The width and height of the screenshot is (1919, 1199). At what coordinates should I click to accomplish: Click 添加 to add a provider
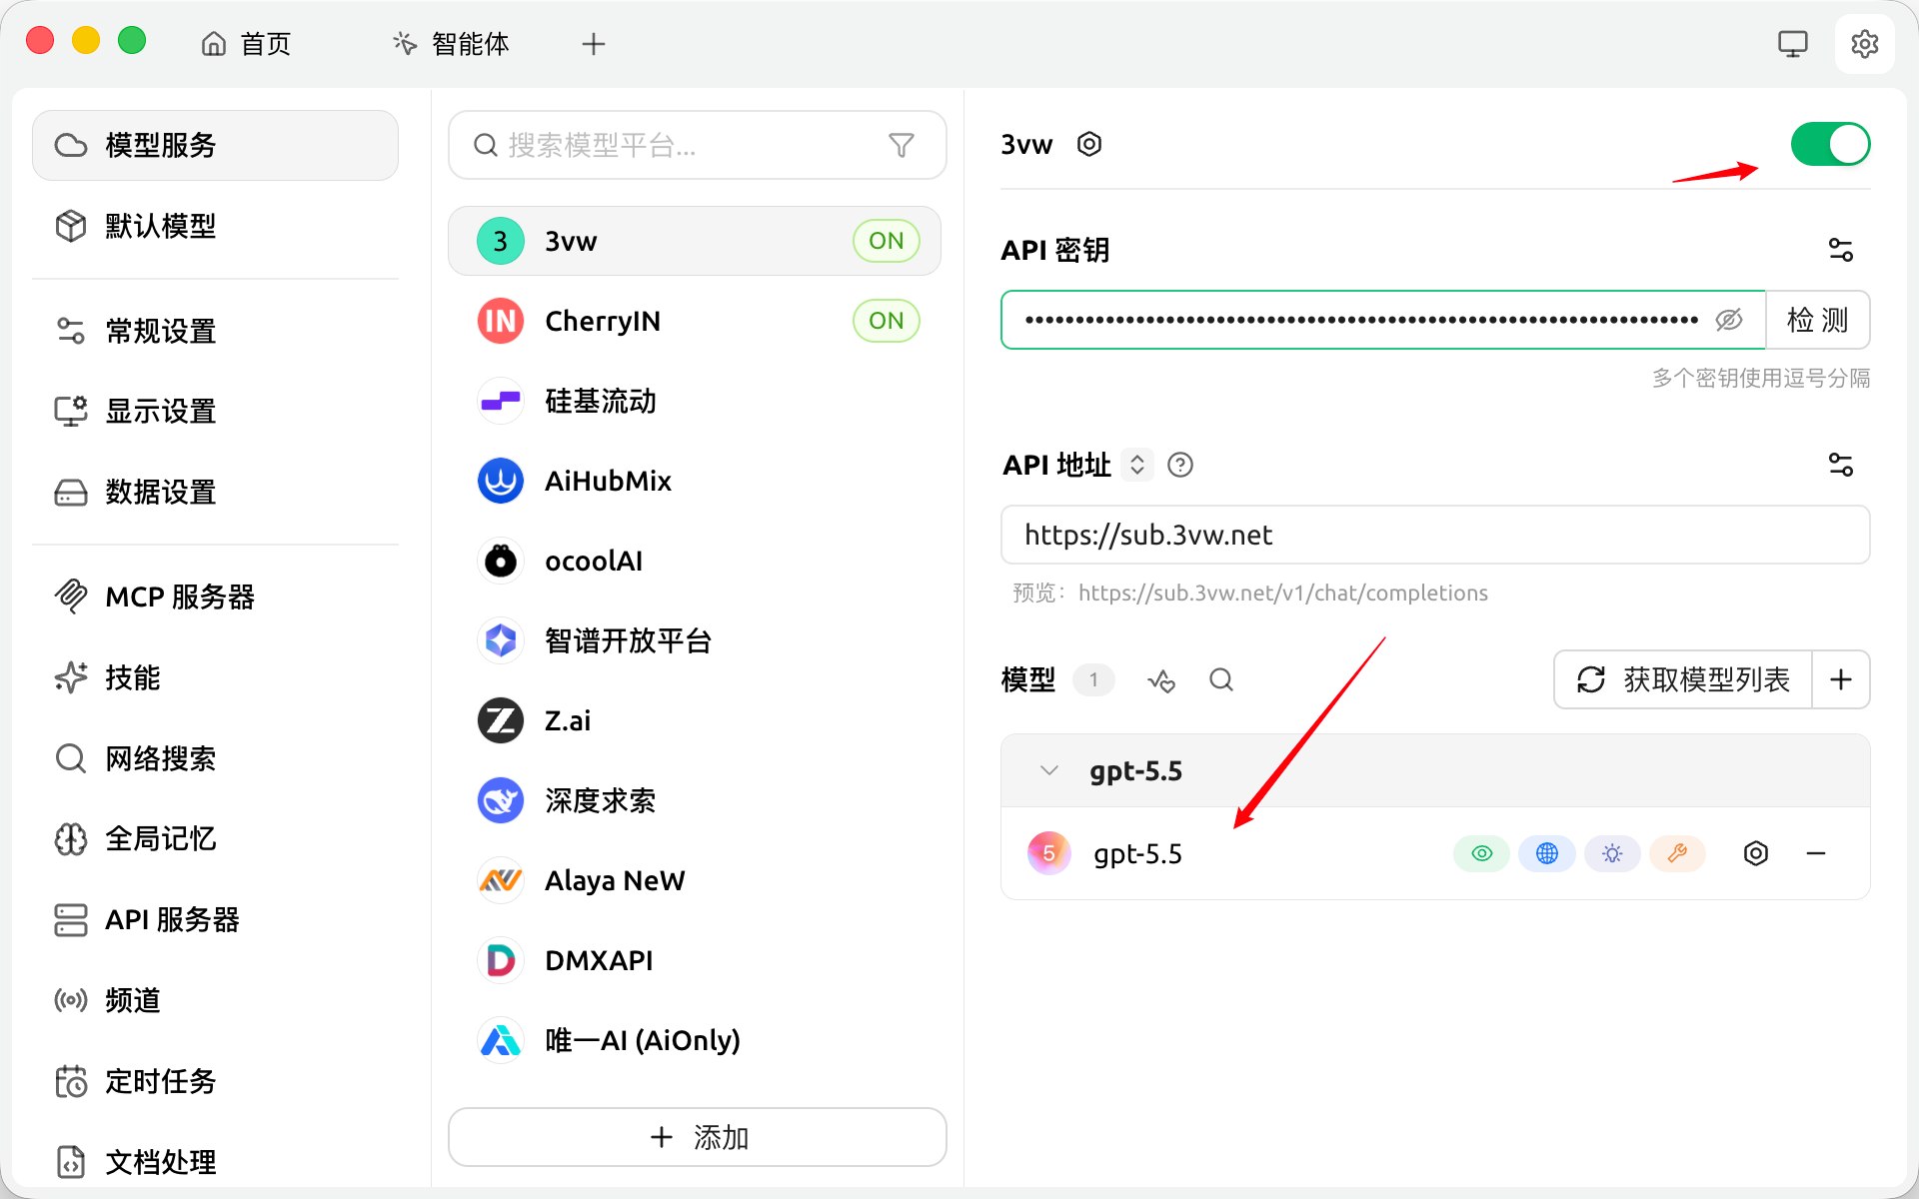(697, 1137)
